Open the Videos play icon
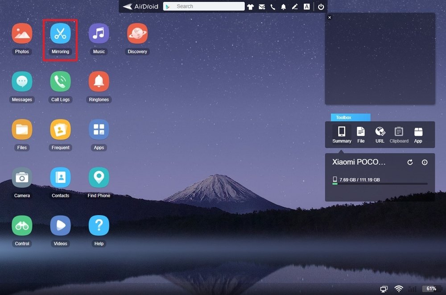The width and height of the screenshot is (446, 295). pyautogui.click(x=60, y=225)
